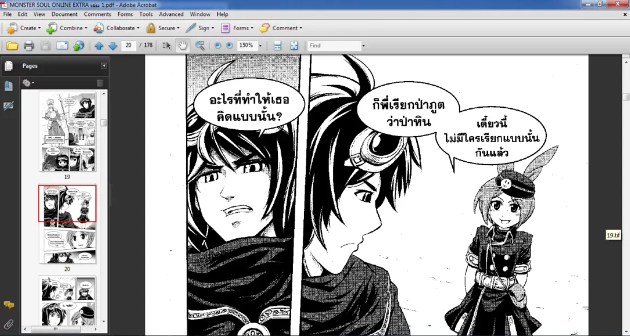Viewport: 630px width, 336px height.
Task: Choose the Marquee Zoom tool
Action: (200, 46)
